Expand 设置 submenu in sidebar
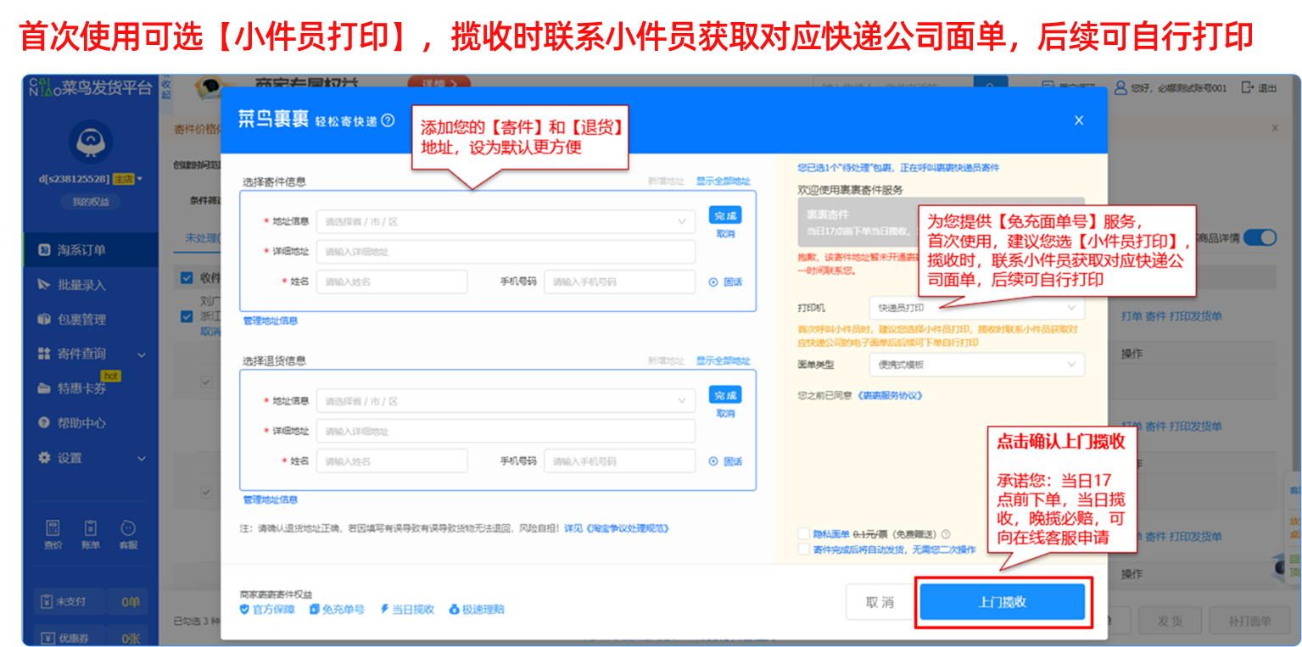This screenshot has height=647, width=1302. tap(141, 458)
